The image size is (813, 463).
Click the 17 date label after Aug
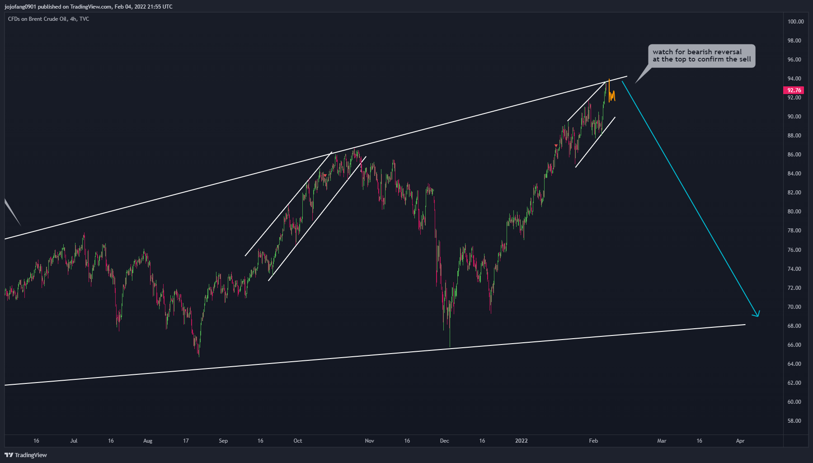186,441
